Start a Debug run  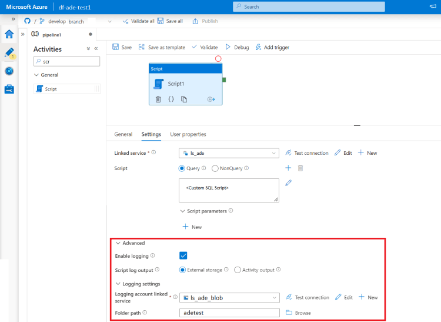pos(237,47)
